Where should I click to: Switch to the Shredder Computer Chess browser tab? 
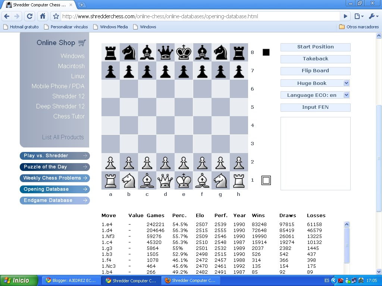tap(39, 4)
